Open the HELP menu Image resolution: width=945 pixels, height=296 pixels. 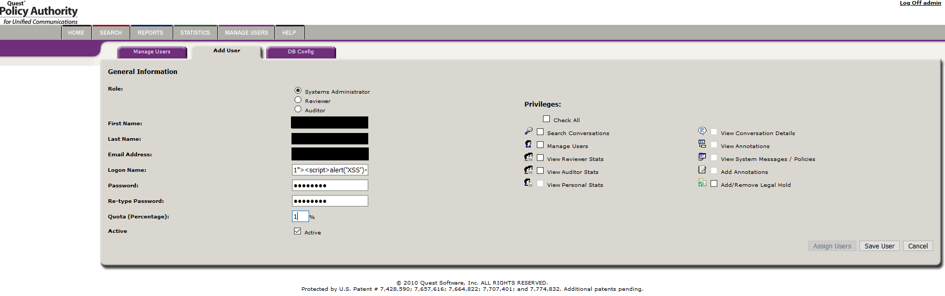click(x=289, y=33)
